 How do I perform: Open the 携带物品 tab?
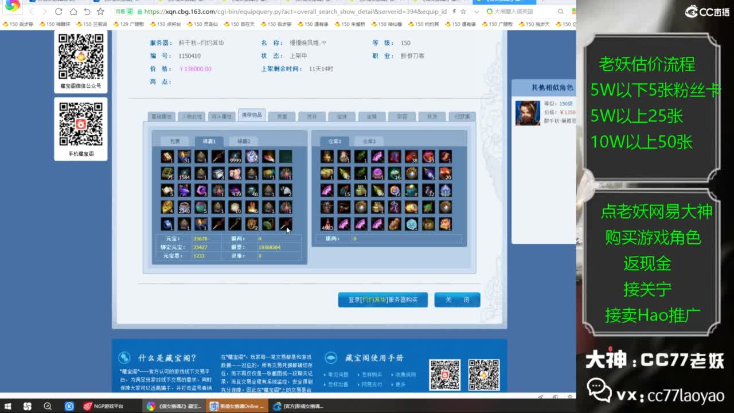(x=251, y=115)
